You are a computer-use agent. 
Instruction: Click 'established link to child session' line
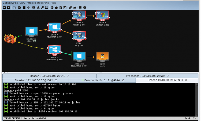click(x=41, y=112)
